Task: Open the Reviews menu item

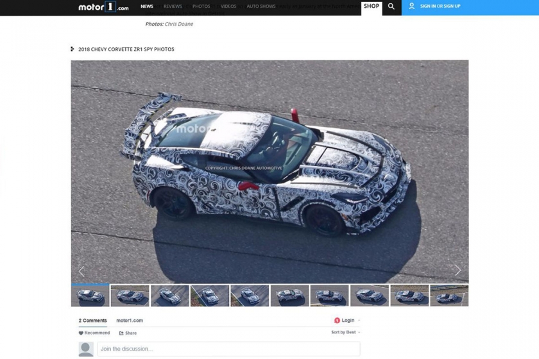Action: tap(173, 6)
